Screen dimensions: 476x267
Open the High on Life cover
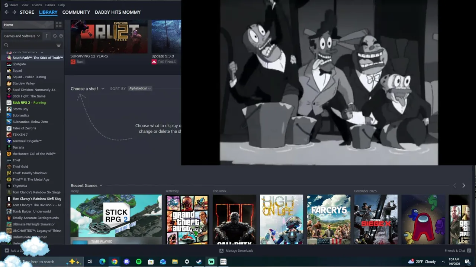[x=282, y=220]
